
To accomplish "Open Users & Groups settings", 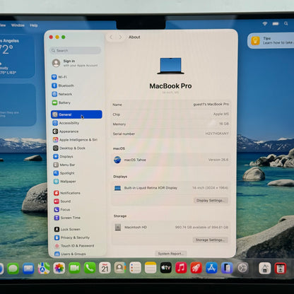I will click(x=71, y=254).
